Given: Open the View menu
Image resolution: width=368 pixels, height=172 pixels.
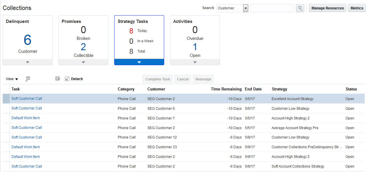Looking at the screenshot, I should tap(12, 79).
